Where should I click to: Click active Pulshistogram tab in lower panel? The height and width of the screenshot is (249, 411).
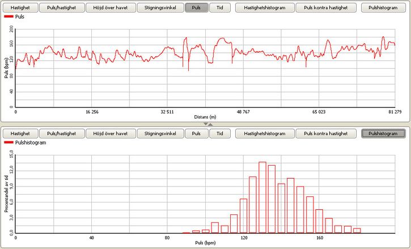(383, 133)
